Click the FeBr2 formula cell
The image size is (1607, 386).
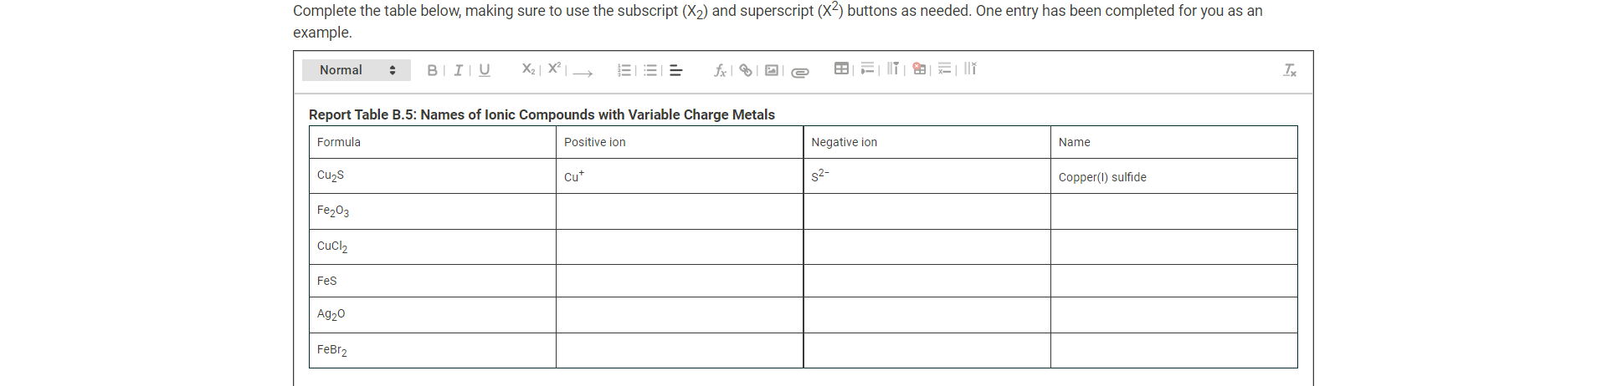click(x=433, y=351)
